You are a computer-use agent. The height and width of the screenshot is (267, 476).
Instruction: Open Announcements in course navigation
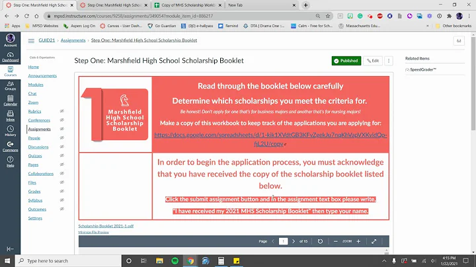coord(42,75)
